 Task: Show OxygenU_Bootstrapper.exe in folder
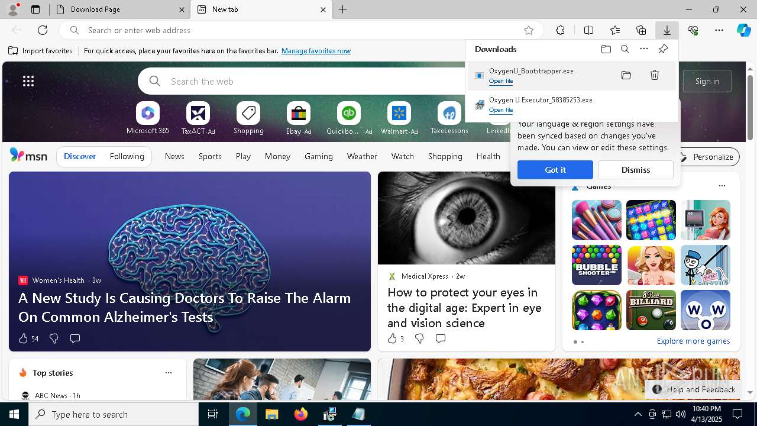(x=626, y=75)
